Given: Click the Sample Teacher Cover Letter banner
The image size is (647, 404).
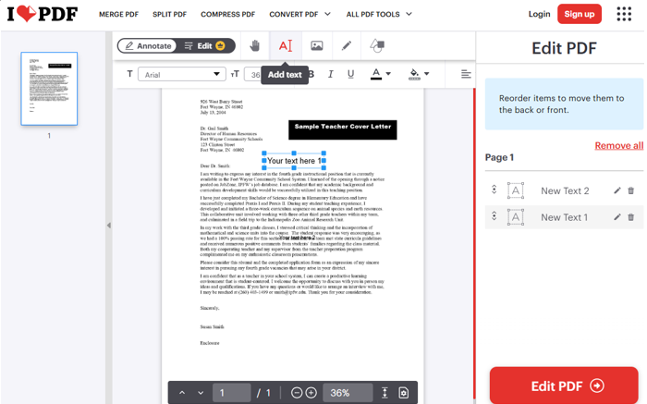Looking at the screenshot, I should click(343, 129).
